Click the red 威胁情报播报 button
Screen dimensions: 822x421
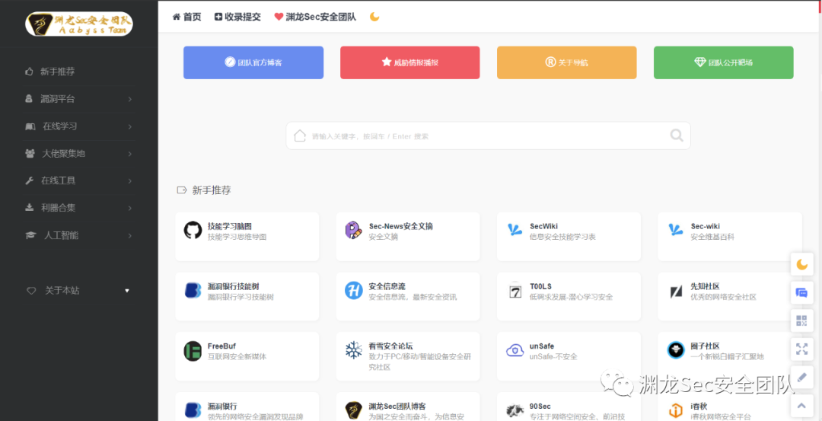[410, 62]
